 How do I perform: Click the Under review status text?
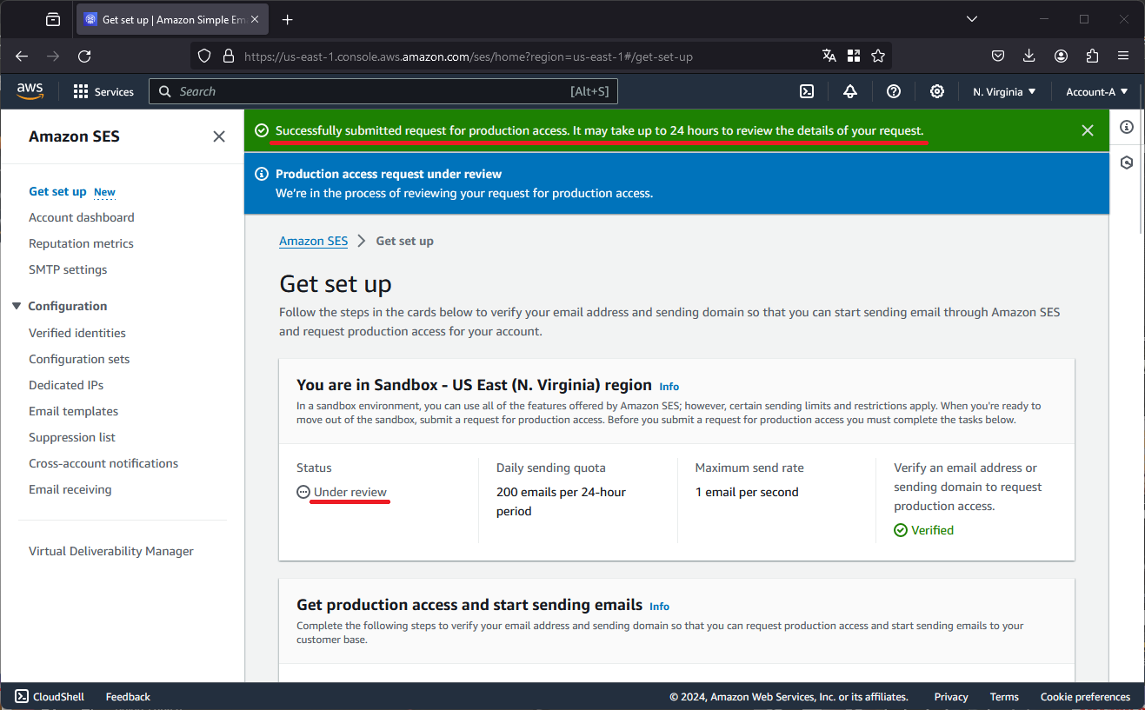(x=350, y=492)
